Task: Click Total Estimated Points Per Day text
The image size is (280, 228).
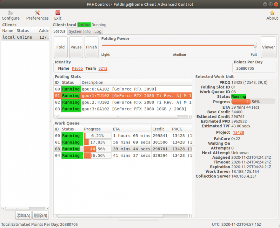Action: tap(39, 225)
